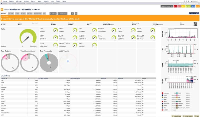The height and width of the screenshot is (117, 200).
Task: Click the breadcrumb home icon
Action: [x=1, y=4]
